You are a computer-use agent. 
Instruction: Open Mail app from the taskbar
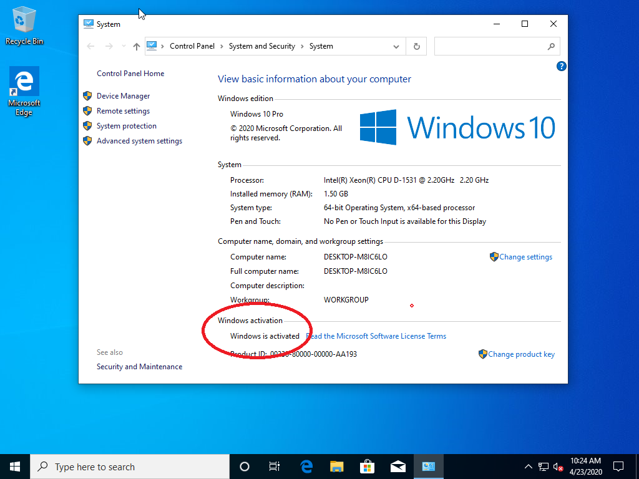click(398, 467)
